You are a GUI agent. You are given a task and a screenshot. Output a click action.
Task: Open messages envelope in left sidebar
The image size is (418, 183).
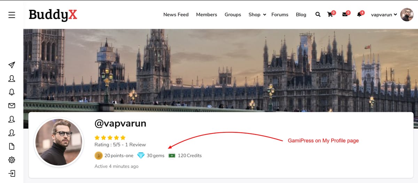[11, 106]
